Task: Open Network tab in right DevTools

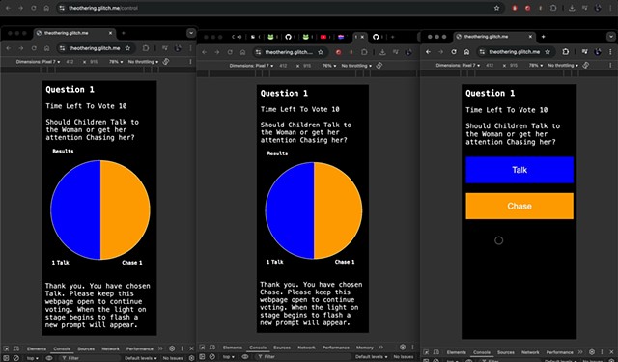Action: [x=530, y=352]
